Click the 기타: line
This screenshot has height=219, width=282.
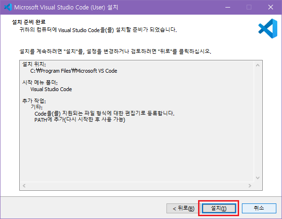[36, 107]
